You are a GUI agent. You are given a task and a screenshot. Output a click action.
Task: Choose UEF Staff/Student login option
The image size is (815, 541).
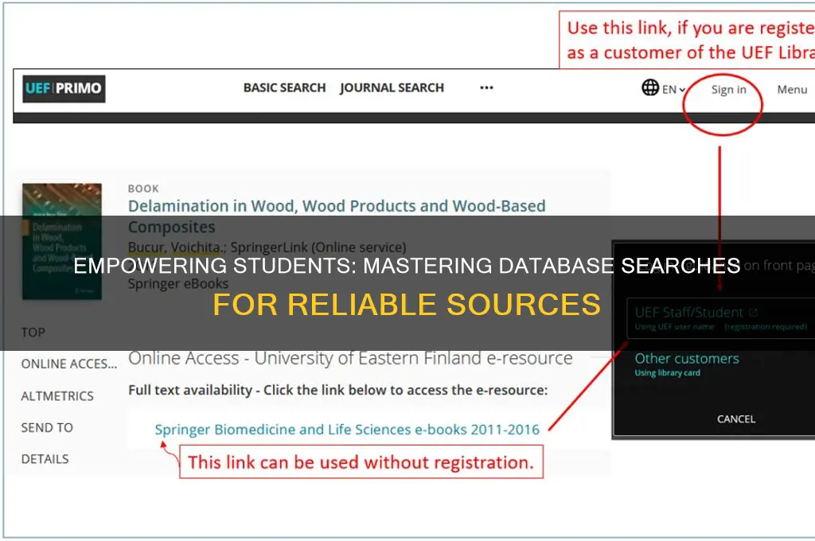click(x=720, y=318)
